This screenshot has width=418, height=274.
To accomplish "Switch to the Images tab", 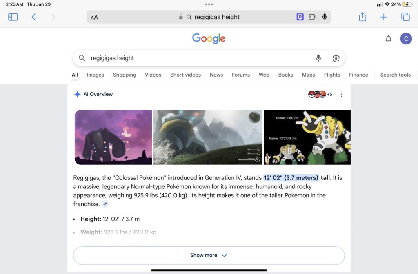I will (96, 75).
